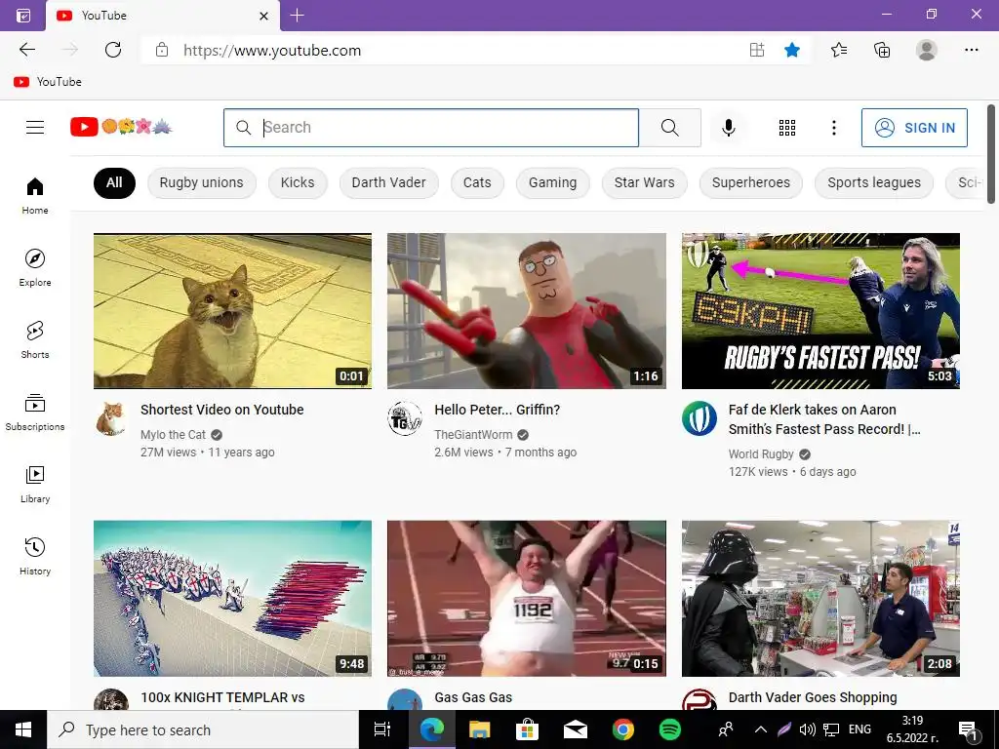Open the Hello Peter... Griffin? title

(497, 410)
